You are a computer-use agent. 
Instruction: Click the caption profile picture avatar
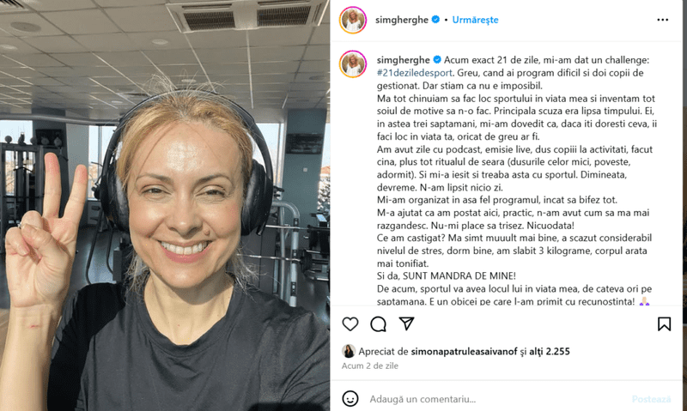353,64
